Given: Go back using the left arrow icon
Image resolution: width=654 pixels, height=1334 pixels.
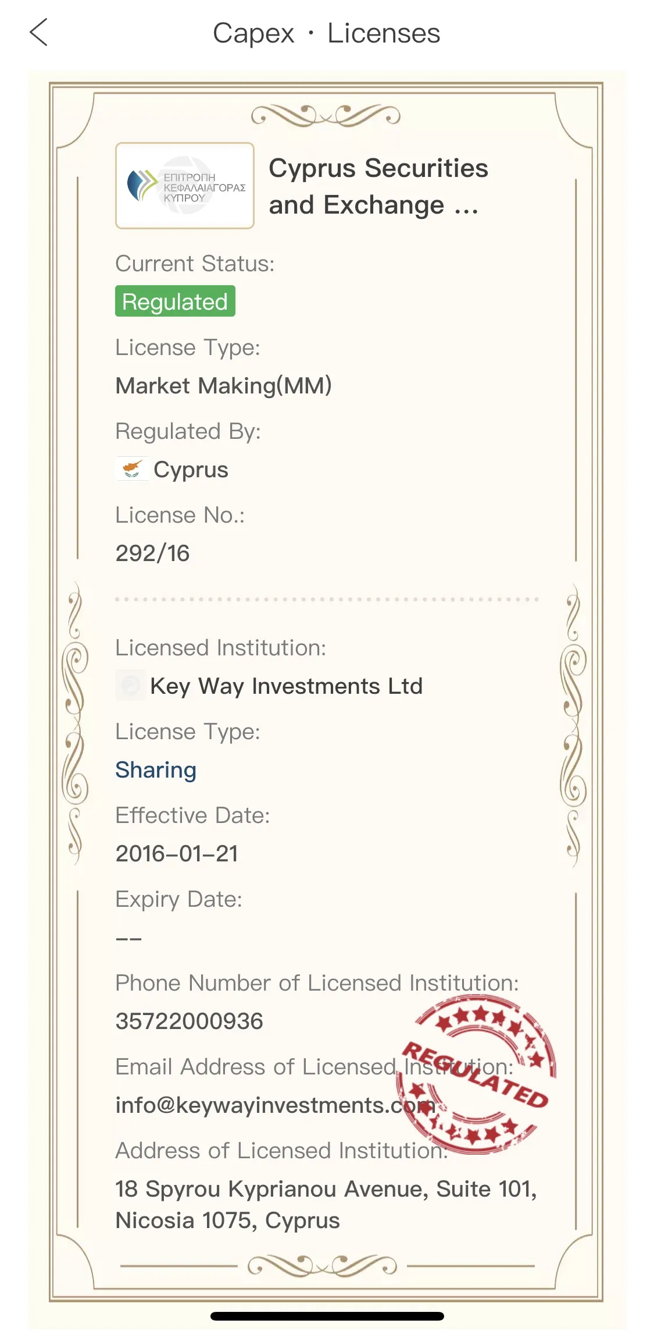Looking at the screenshot, I should (x=38, y=33).
